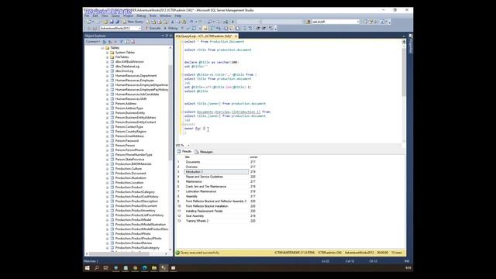This screenshot has height=279, width=496.
Task: Close the SQLQuery editor tab
Action: (236, 36)
